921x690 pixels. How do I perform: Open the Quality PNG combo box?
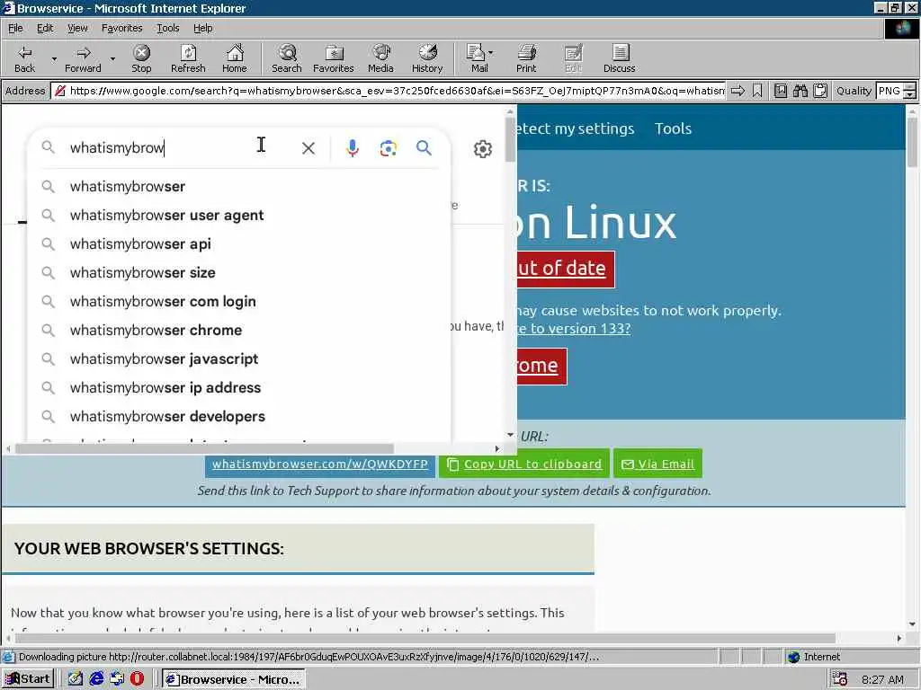896,91
